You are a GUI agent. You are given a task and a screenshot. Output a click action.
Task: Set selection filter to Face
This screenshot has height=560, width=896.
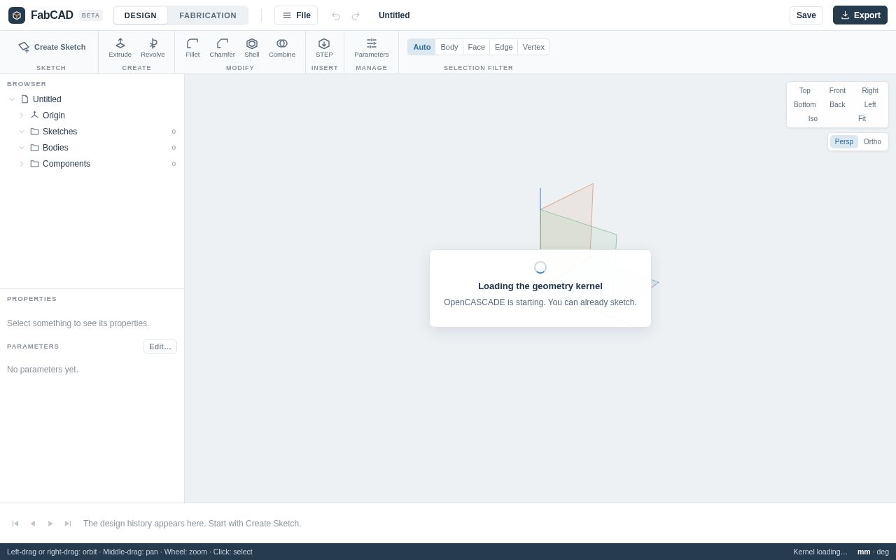coord(477,47)
